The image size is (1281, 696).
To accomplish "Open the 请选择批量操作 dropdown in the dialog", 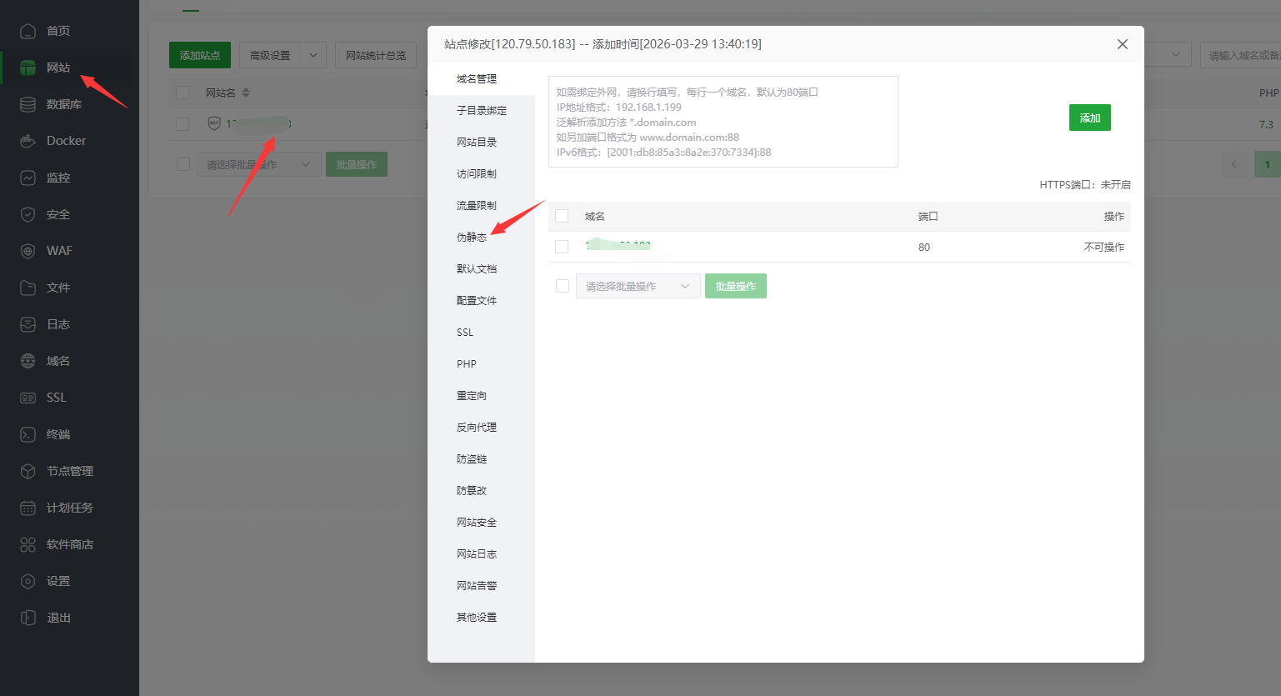I will point(638,285).
